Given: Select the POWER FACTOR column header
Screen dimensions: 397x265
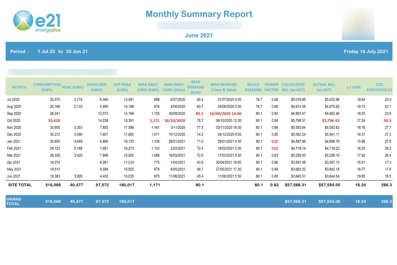Looking at the screenshot, I should click(271, 87).
